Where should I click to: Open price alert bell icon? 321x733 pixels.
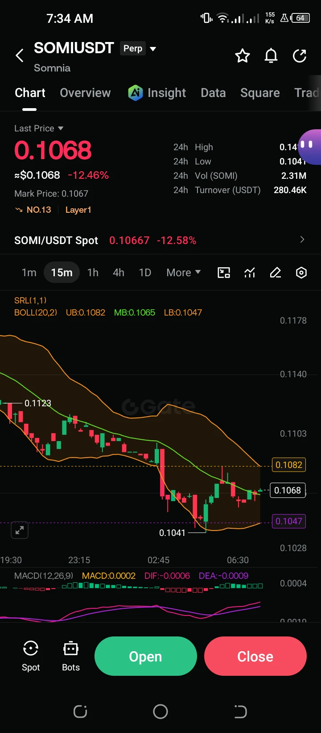pyautogui.click(x=271, y=56)
